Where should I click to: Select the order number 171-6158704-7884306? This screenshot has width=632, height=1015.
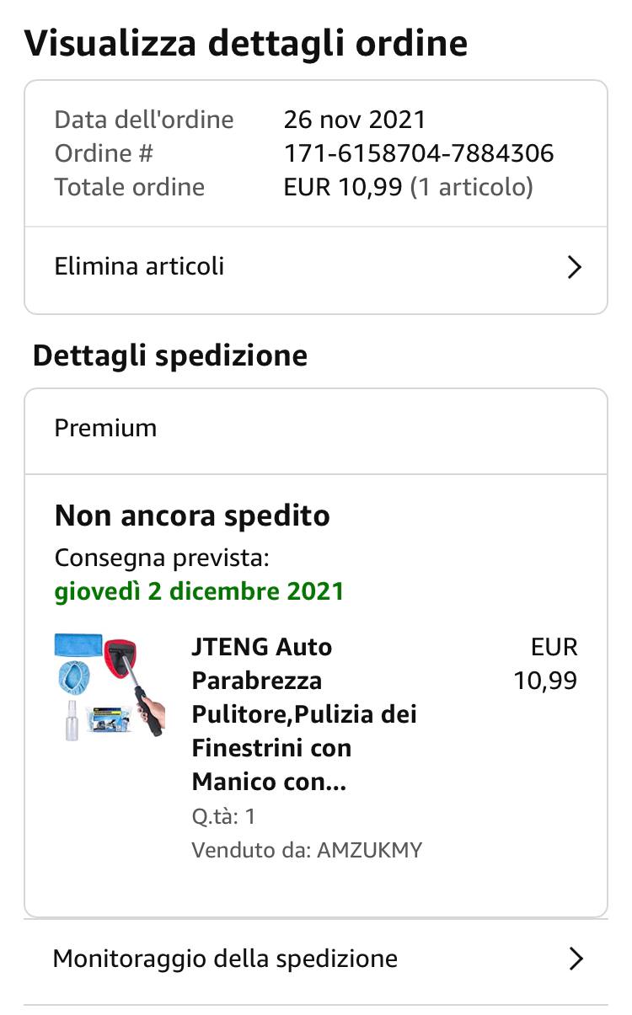[419, 153]
